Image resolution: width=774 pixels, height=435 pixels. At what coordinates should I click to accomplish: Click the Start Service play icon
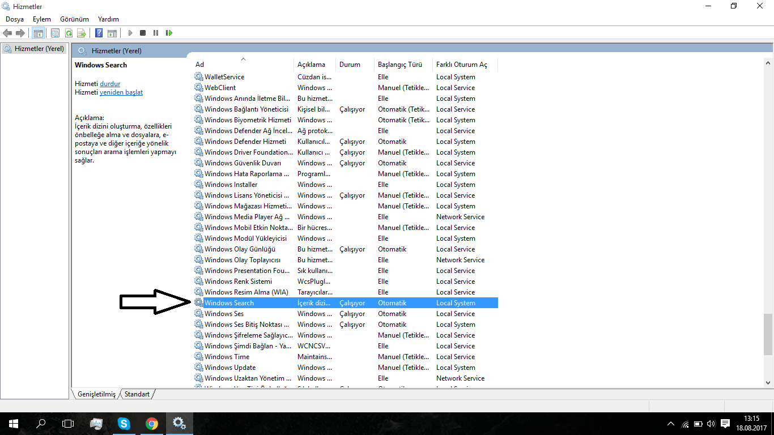tap(130, 33)
